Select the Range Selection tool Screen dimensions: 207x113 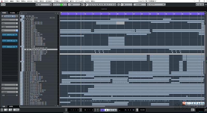point(89,5)
